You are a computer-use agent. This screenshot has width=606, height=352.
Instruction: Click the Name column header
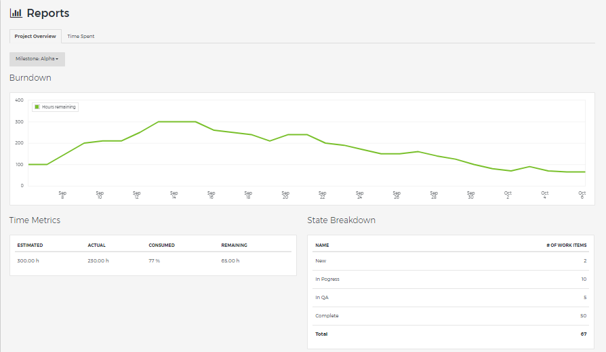coord(322,245)
